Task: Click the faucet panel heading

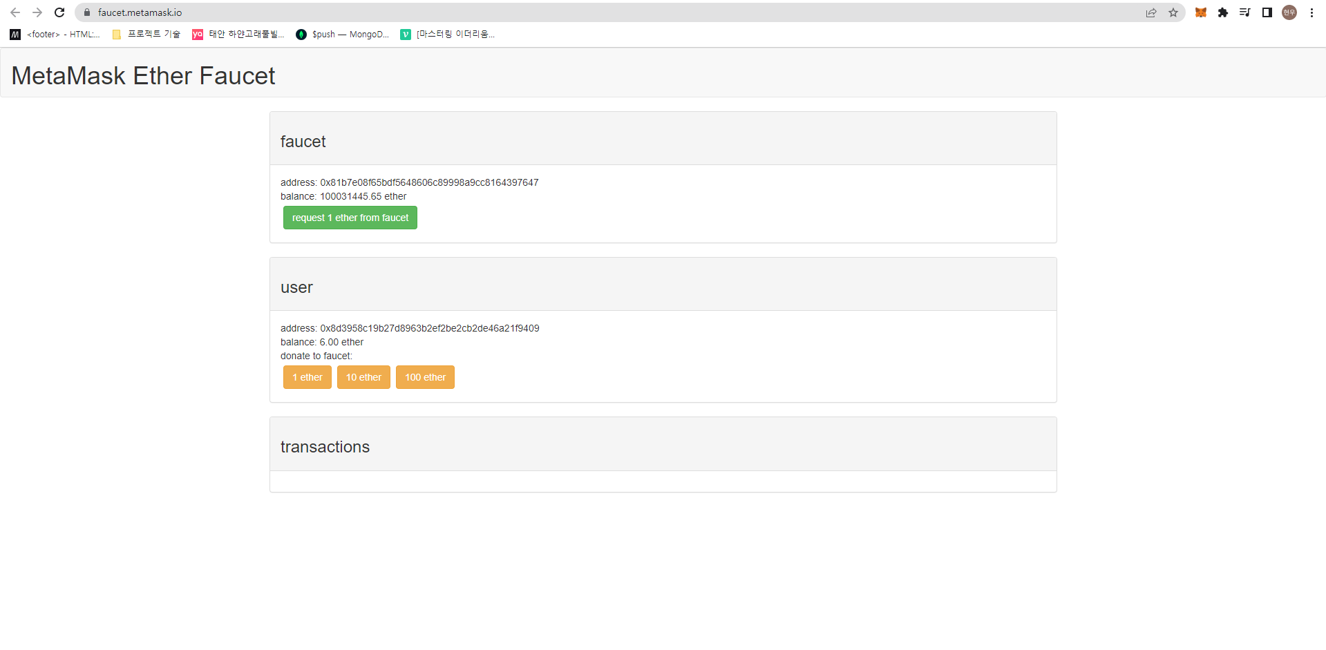Action: [x=303, y=142]
